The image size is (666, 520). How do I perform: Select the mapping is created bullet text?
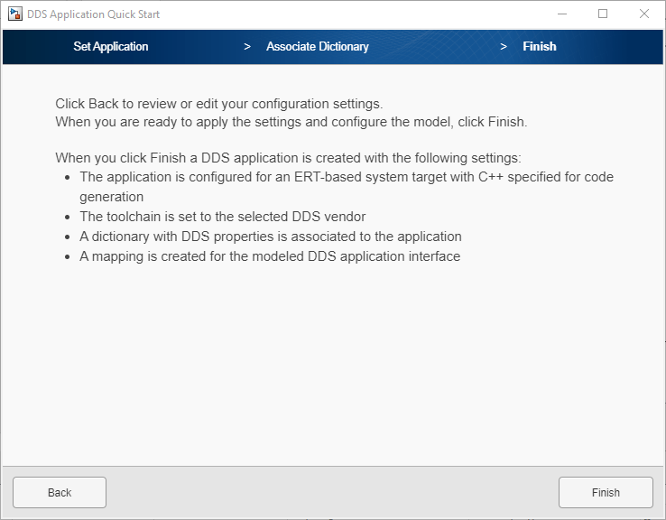coord(270,256)
